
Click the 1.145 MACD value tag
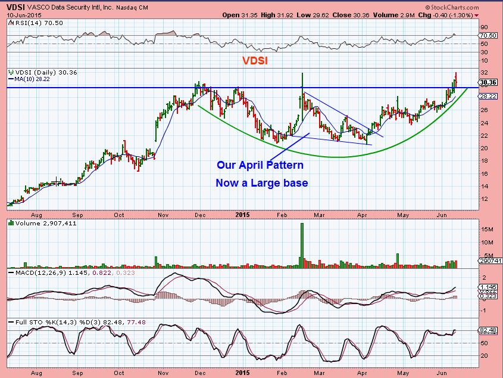pyautogui.click(x=488, y=287)
